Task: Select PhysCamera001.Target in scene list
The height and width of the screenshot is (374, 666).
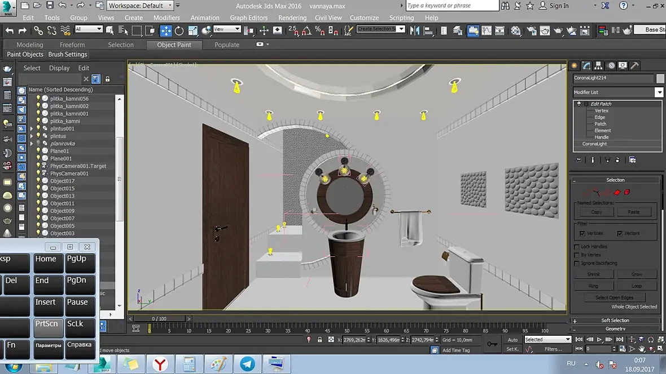Action: (78, 166)
